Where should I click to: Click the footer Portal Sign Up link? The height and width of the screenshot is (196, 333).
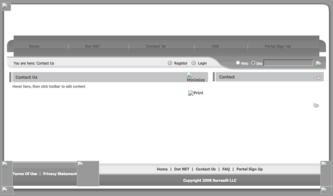(x=250, y=169)
